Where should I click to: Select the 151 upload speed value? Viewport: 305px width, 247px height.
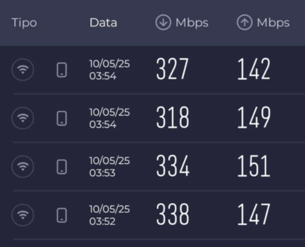click(254, 166)
